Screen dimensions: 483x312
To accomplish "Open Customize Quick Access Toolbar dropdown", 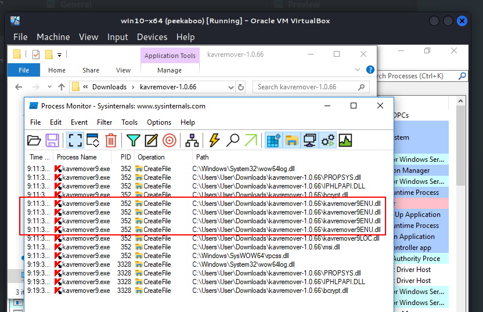I will (x=59, y=55).
